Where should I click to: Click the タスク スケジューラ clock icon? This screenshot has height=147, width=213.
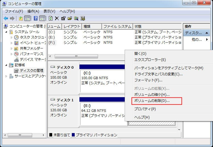tap(16, 37)
